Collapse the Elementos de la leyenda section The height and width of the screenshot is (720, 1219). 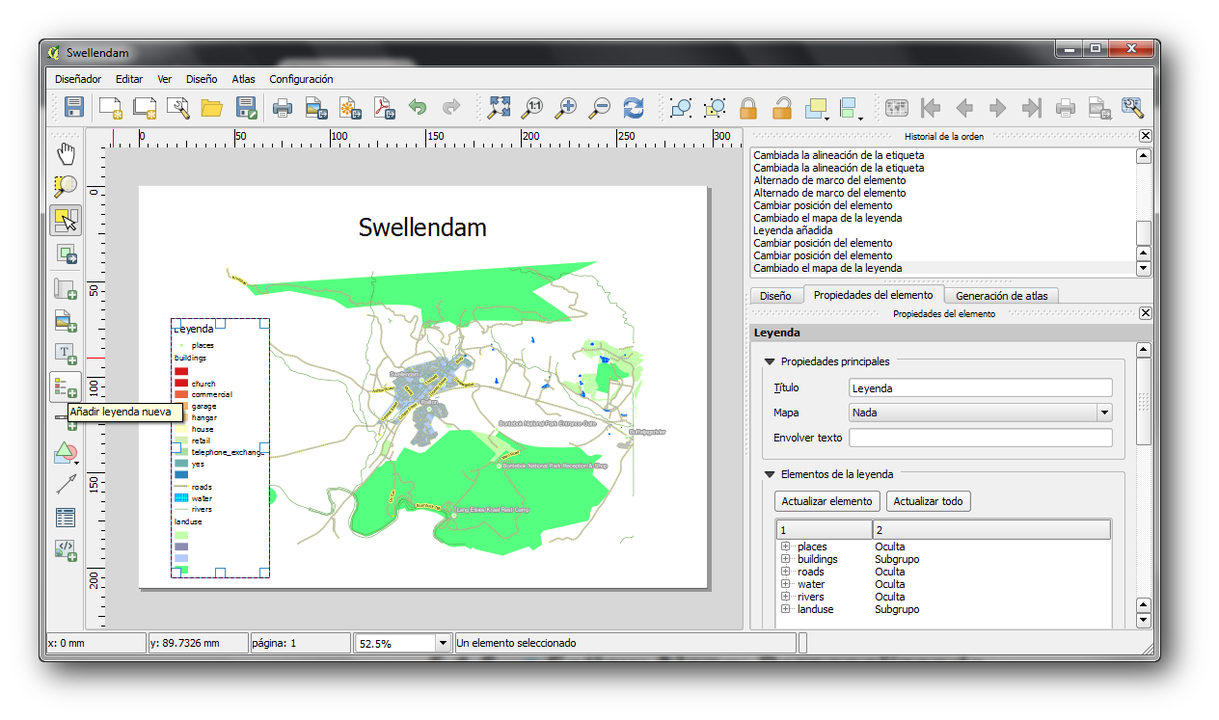[x=770, y=474]
